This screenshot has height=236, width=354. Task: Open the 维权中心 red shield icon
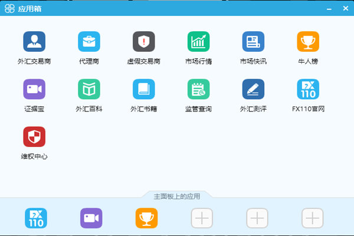(x=34, y=137)
